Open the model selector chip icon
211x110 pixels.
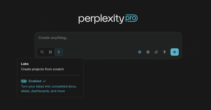pyautogui.click(x=140, y=52)
